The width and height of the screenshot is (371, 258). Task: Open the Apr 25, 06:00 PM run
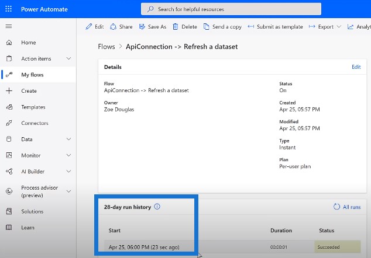pos(144,247)
